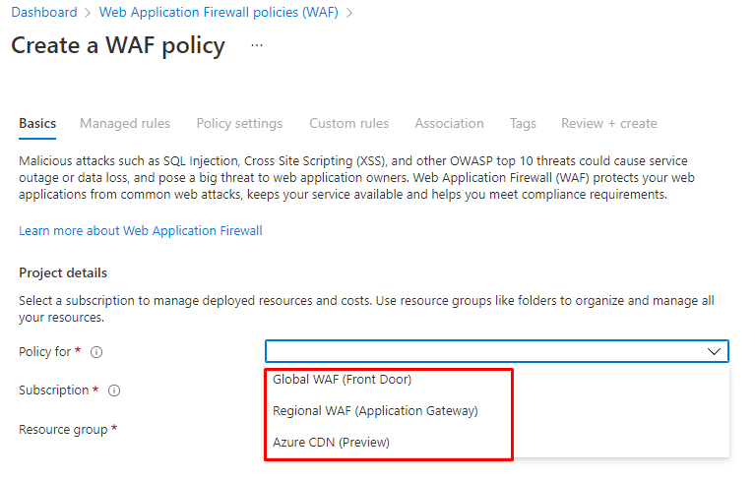Switch to the Association tab
This screenshot has width=755, height=481.
pos(449,123)
